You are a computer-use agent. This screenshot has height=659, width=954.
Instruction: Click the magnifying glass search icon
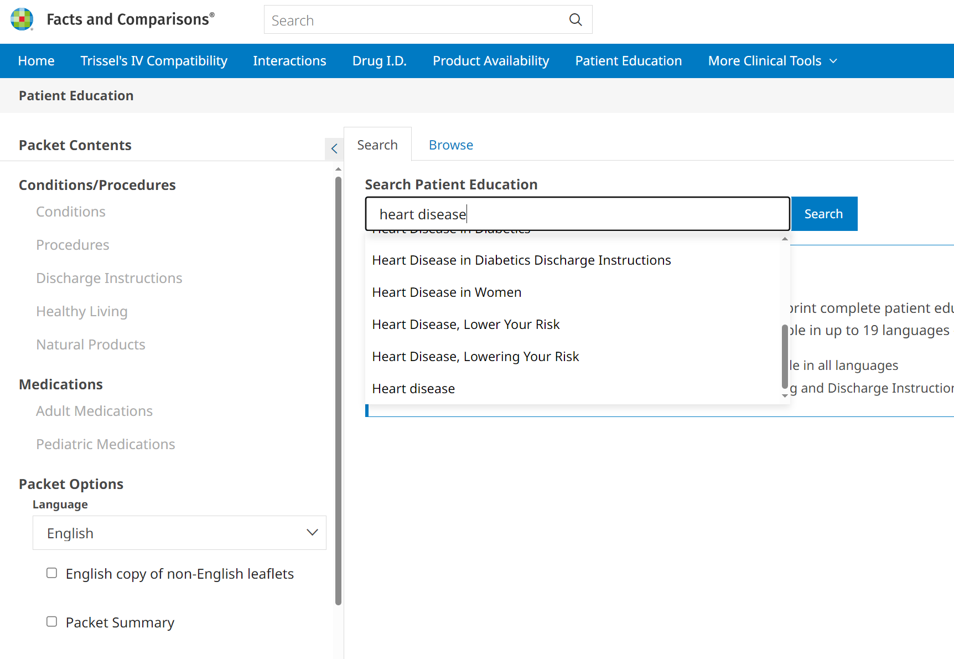[x=575, y=20]
